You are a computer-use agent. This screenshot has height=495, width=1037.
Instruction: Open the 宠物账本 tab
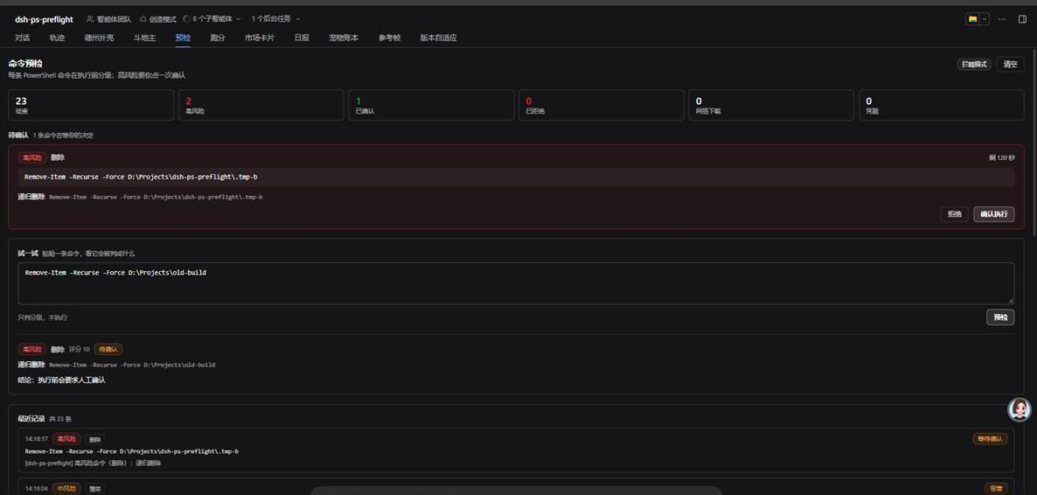(x=344, y=38)
